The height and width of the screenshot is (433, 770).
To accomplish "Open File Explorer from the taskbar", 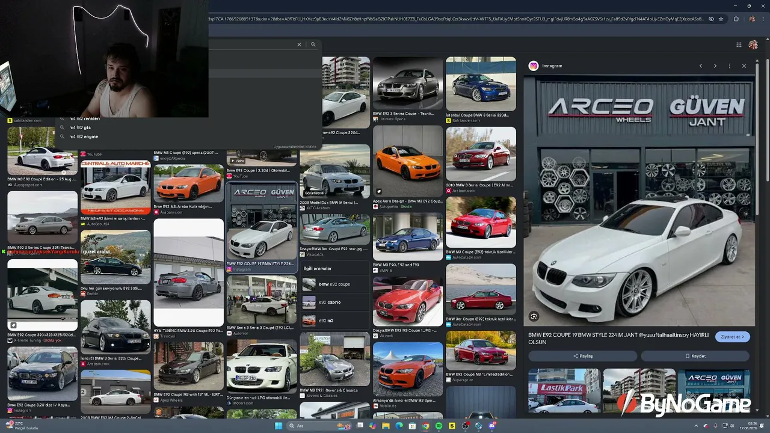I will pyautogui.click(x=386, y=426).
